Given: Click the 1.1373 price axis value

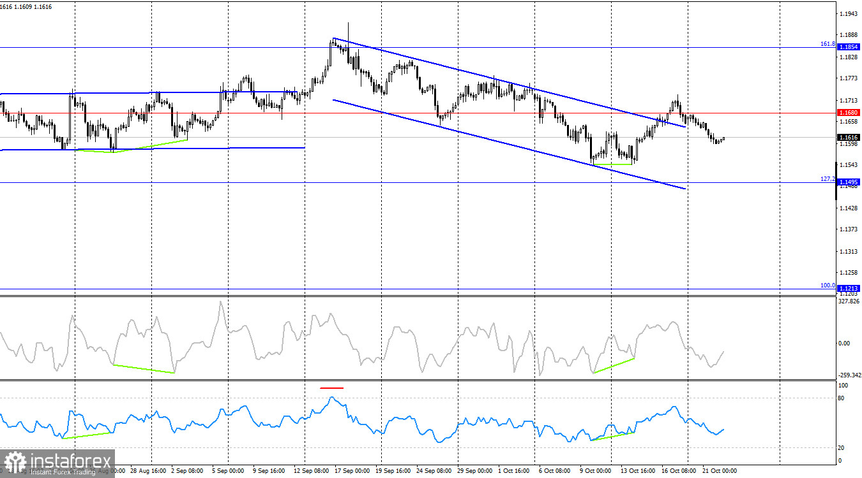Looking at the screenshot, I should 848,229.
